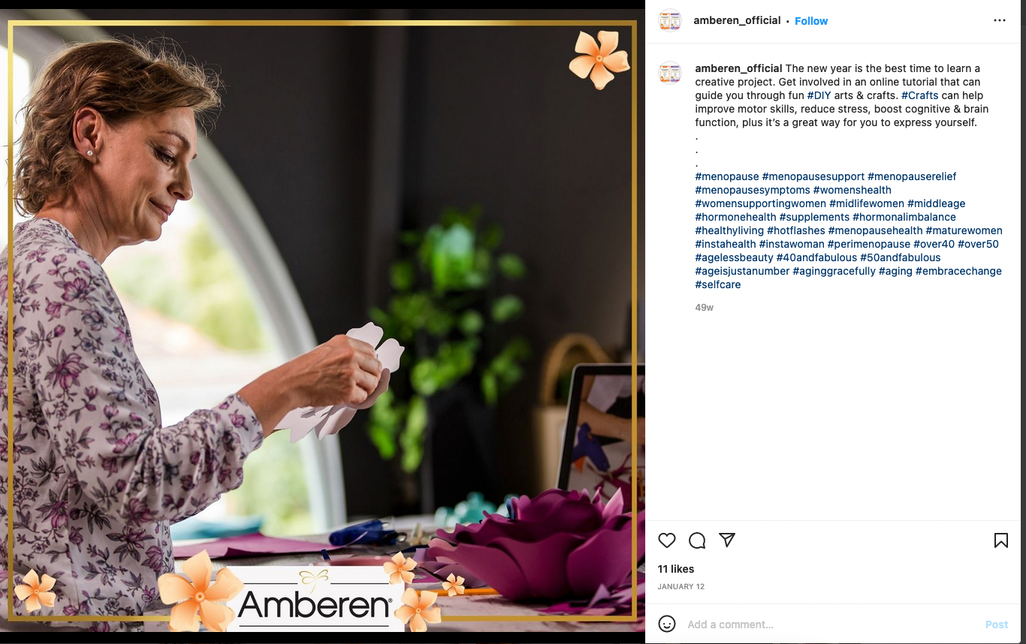
Task: Open the #menopause hashtag
Action: click(727, 176)
